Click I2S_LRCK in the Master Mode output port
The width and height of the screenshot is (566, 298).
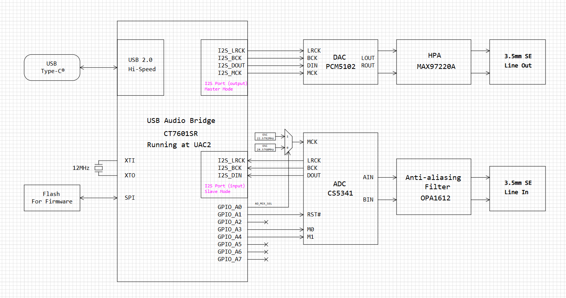231,51
